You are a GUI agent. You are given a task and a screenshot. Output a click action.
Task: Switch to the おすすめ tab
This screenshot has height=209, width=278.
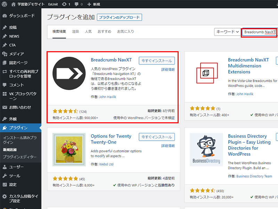(x=104, y=31)
